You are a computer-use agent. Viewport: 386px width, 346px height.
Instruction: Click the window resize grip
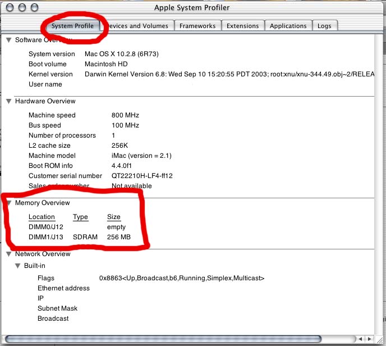point(380,340)
